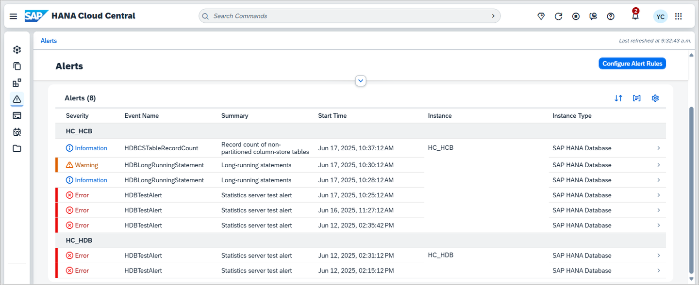
Task: Click the Event Name column header
Action: [x=141, y=116]
